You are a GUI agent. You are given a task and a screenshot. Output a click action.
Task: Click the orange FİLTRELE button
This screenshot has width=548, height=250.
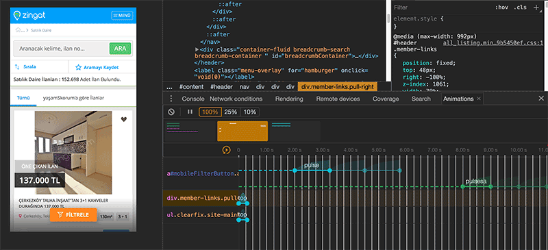(x=73, y=214)
